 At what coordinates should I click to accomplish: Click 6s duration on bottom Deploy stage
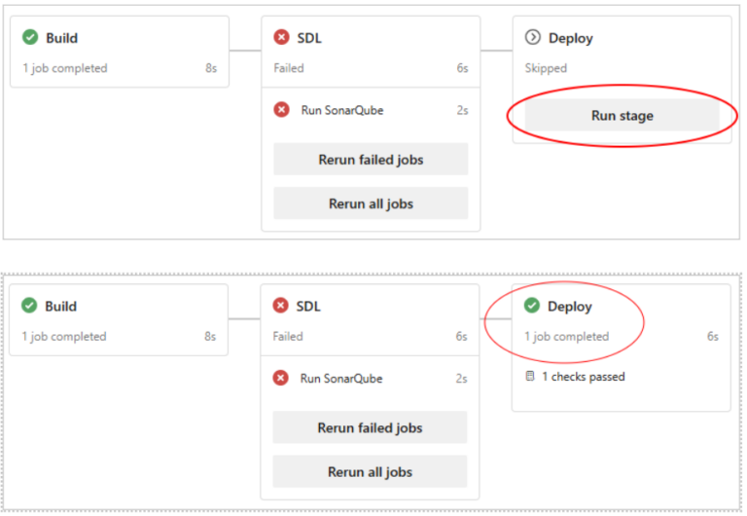point(713,336)
